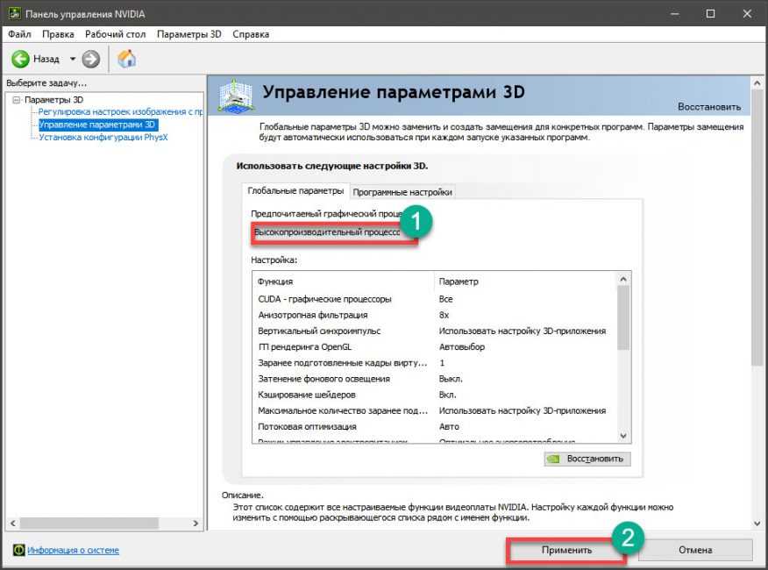Click the NVIDIA control panel title bar icon

click(11, 13)
